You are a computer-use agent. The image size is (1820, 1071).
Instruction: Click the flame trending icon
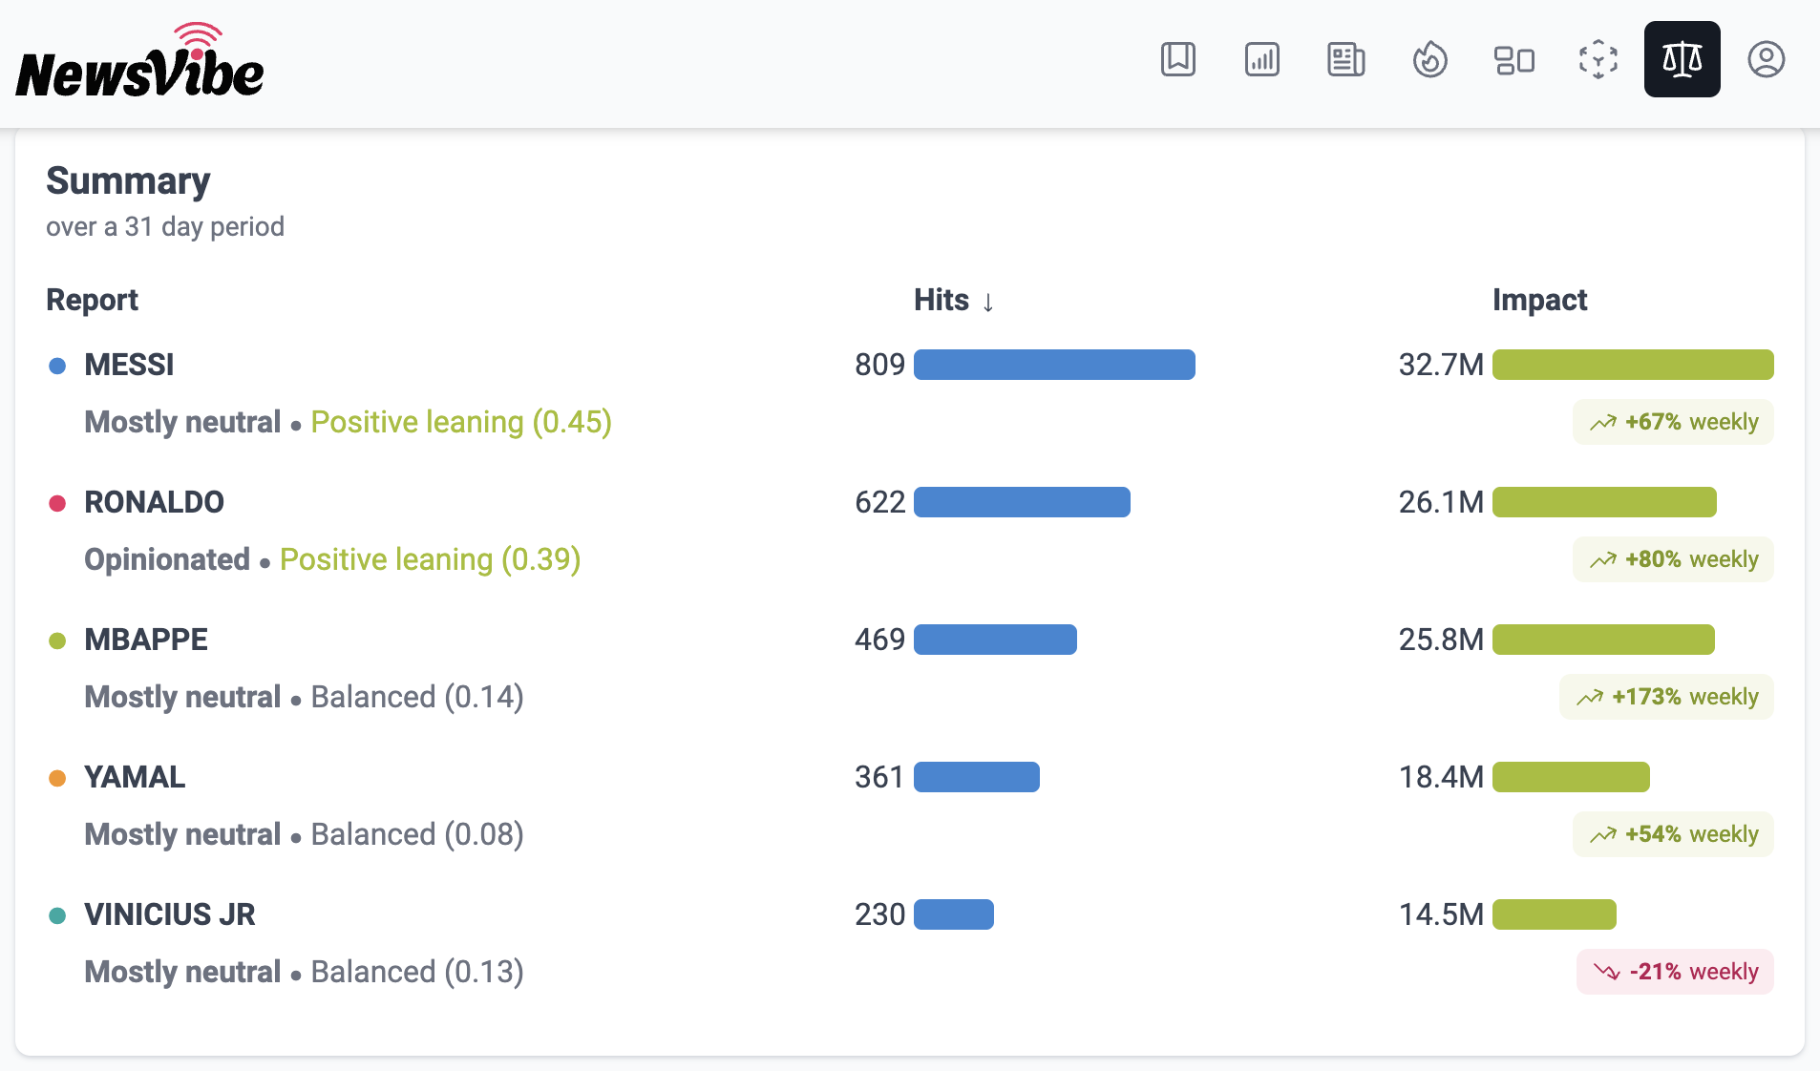pos(1429,59)
